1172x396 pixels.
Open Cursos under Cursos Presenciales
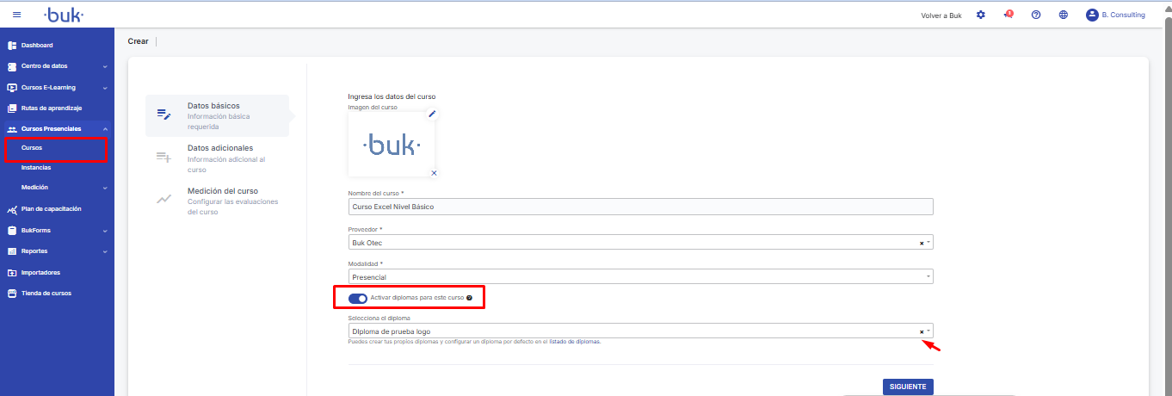32,148
